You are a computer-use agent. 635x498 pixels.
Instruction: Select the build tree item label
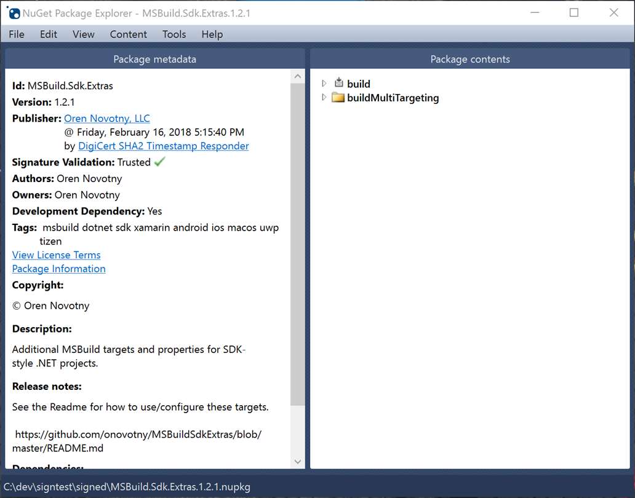[358, 84]
